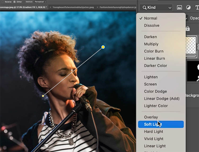Click the gradient midpoint diamond marker

click(x=72, y=70)
